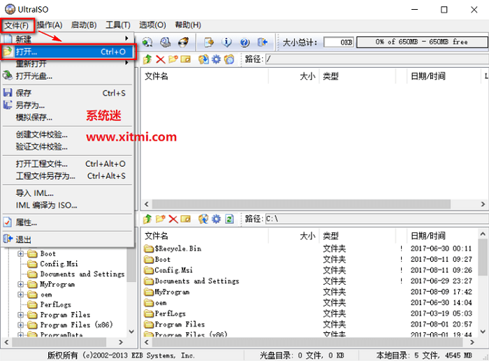The width and height of the screenshot is (489, 361).
Task: Click the burn disc image flame icon
Action: [184, 42]
